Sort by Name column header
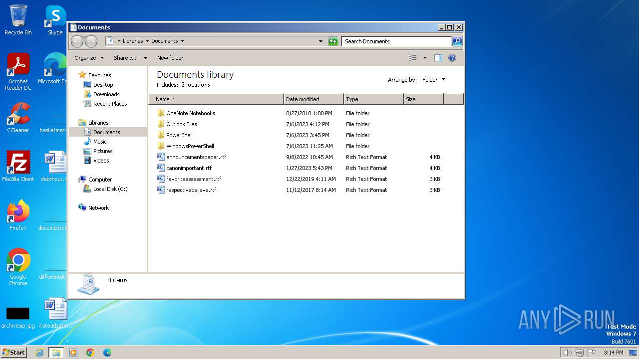 216,99
